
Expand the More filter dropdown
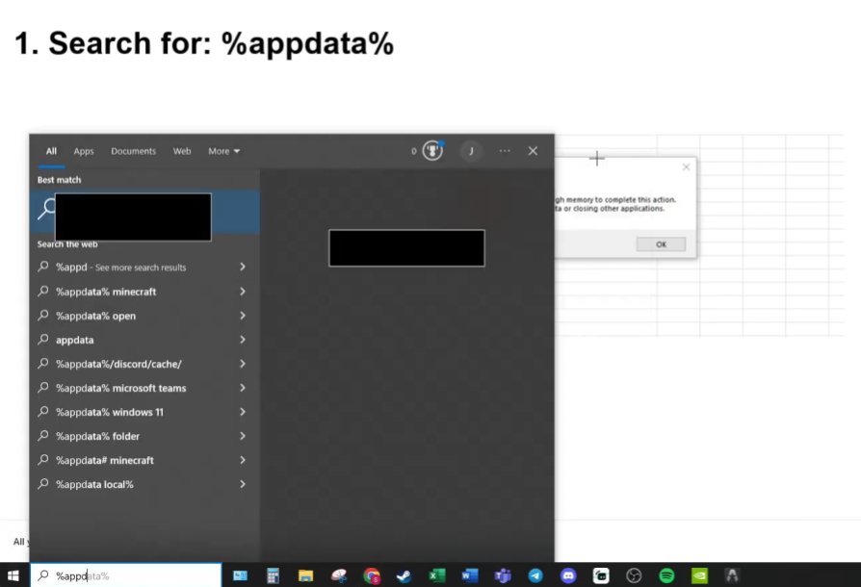click(x=222, y=151)
